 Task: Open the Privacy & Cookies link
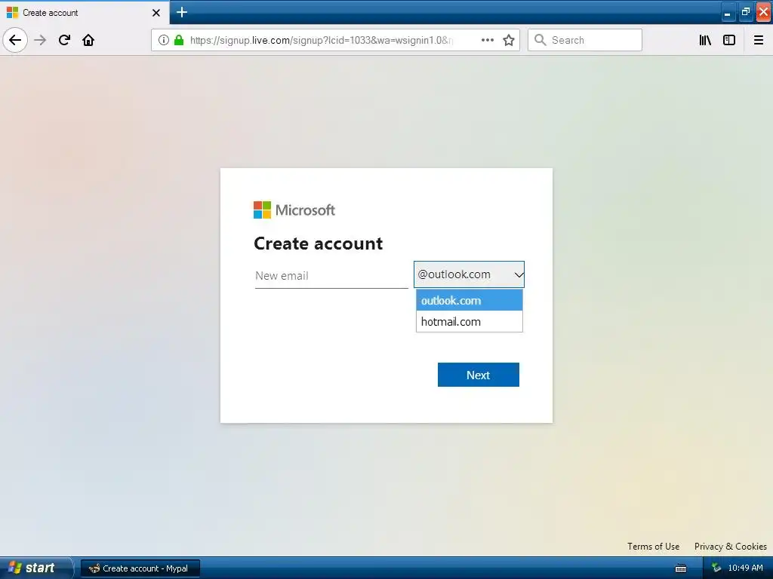tap(730, 547)
